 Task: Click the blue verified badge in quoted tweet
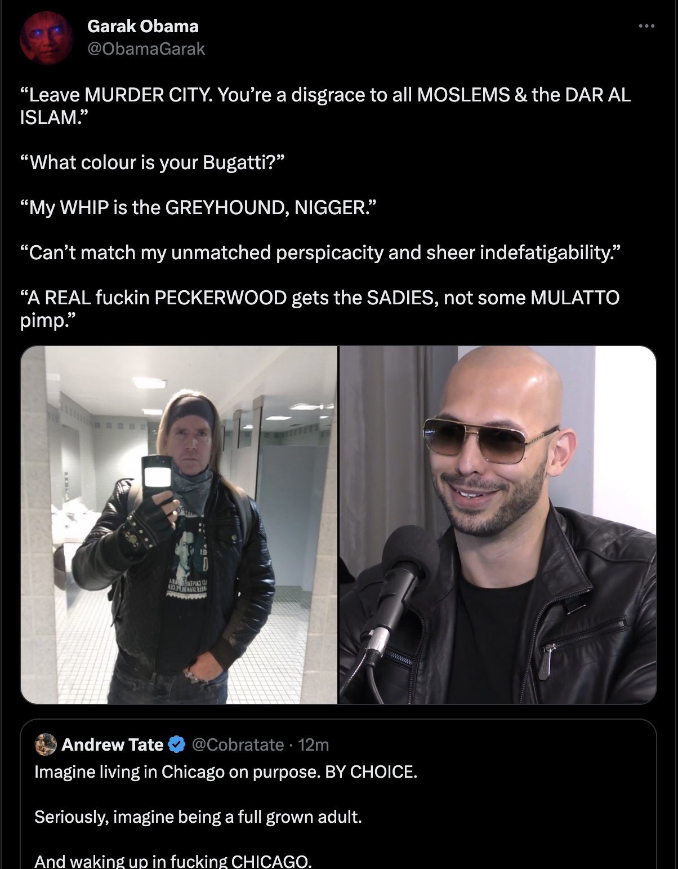(177, 744)
